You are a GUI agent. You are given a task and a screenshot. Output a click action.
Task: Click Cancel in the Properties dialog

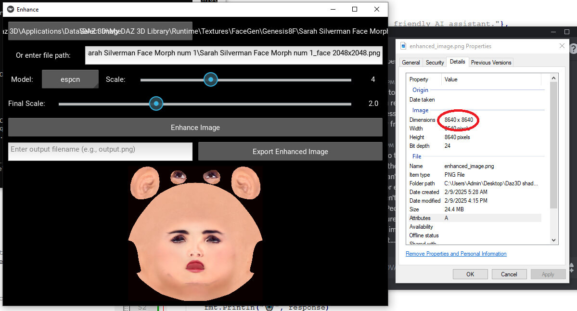click(509, 274)
